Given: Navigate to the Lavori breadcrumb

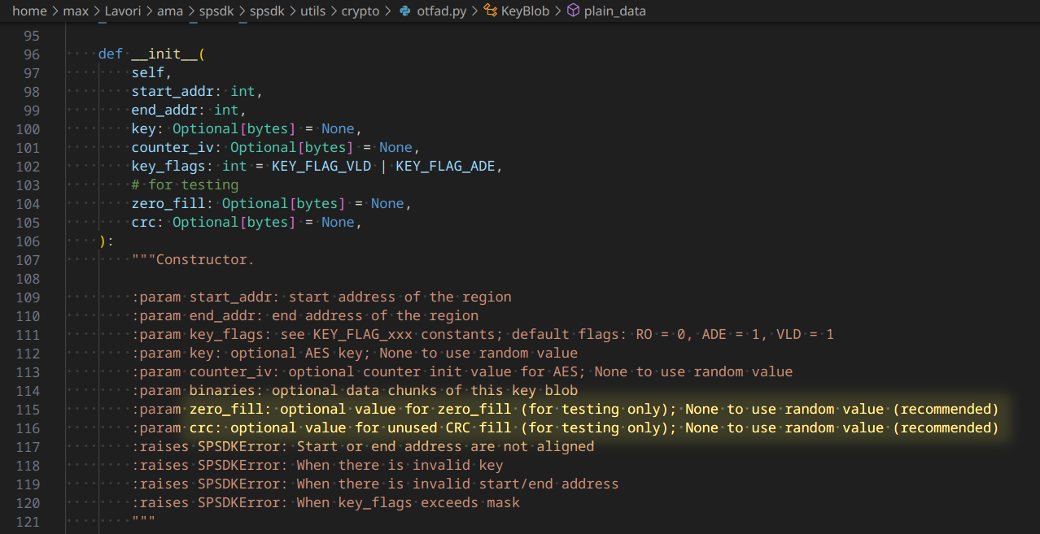Looking at the screenshot, I should [123, 11].
